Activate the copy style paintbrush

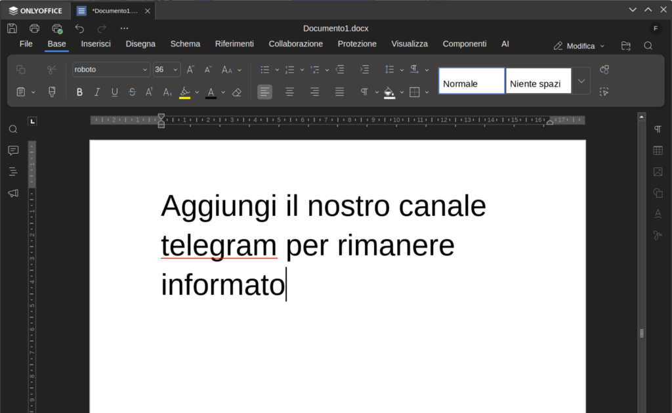tap(52, 92)
